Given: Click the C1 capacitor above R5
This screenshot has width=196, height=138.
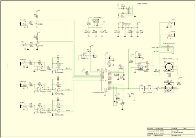Looking at the screenshot, I should pos(58,58).
